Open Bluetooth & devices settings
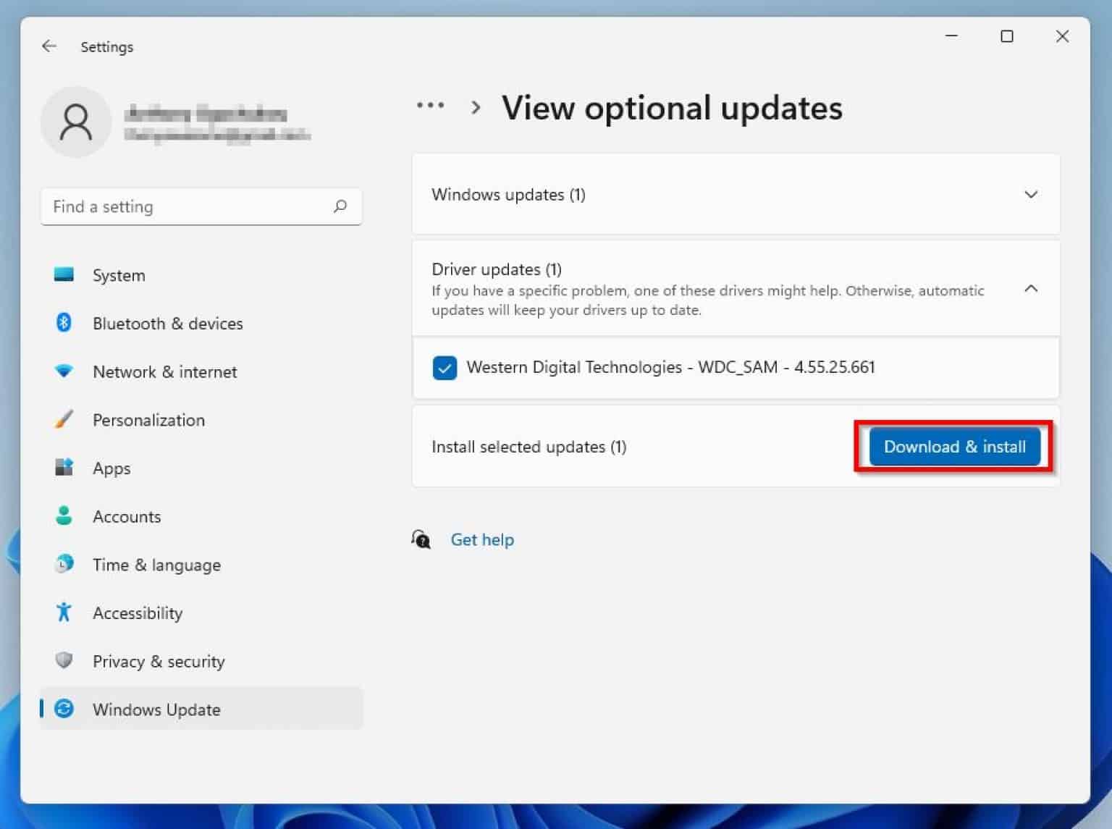The image size is (1112, 829). 167,324
